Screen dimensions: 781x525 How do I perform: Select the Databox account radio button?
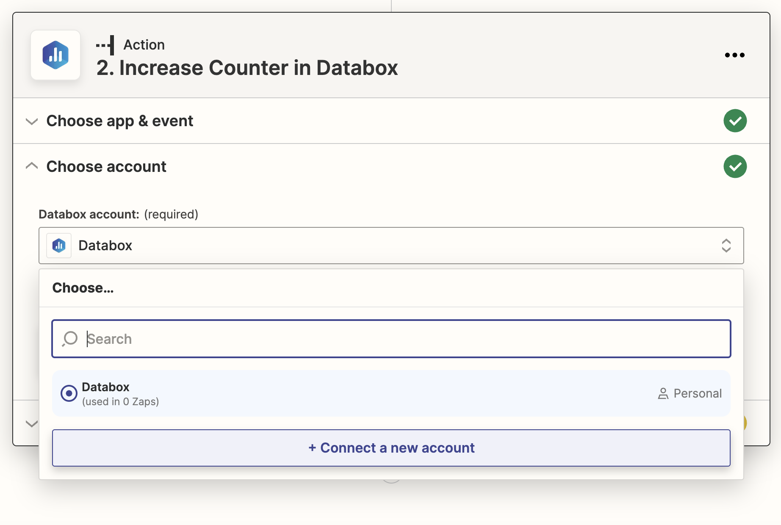coord(69,393)
